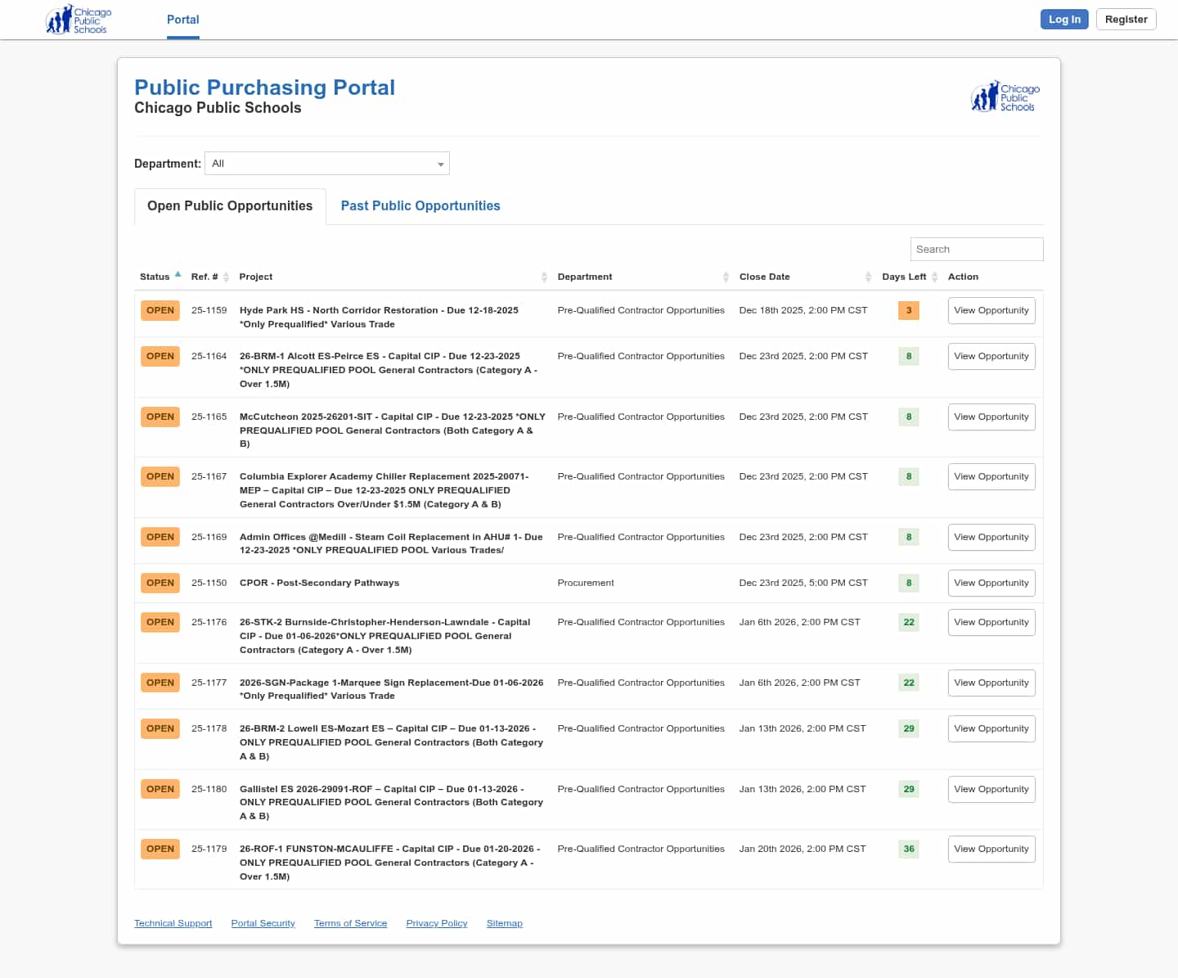Sort by Project column sort icon
The image size is (1178, 978).
544,277
